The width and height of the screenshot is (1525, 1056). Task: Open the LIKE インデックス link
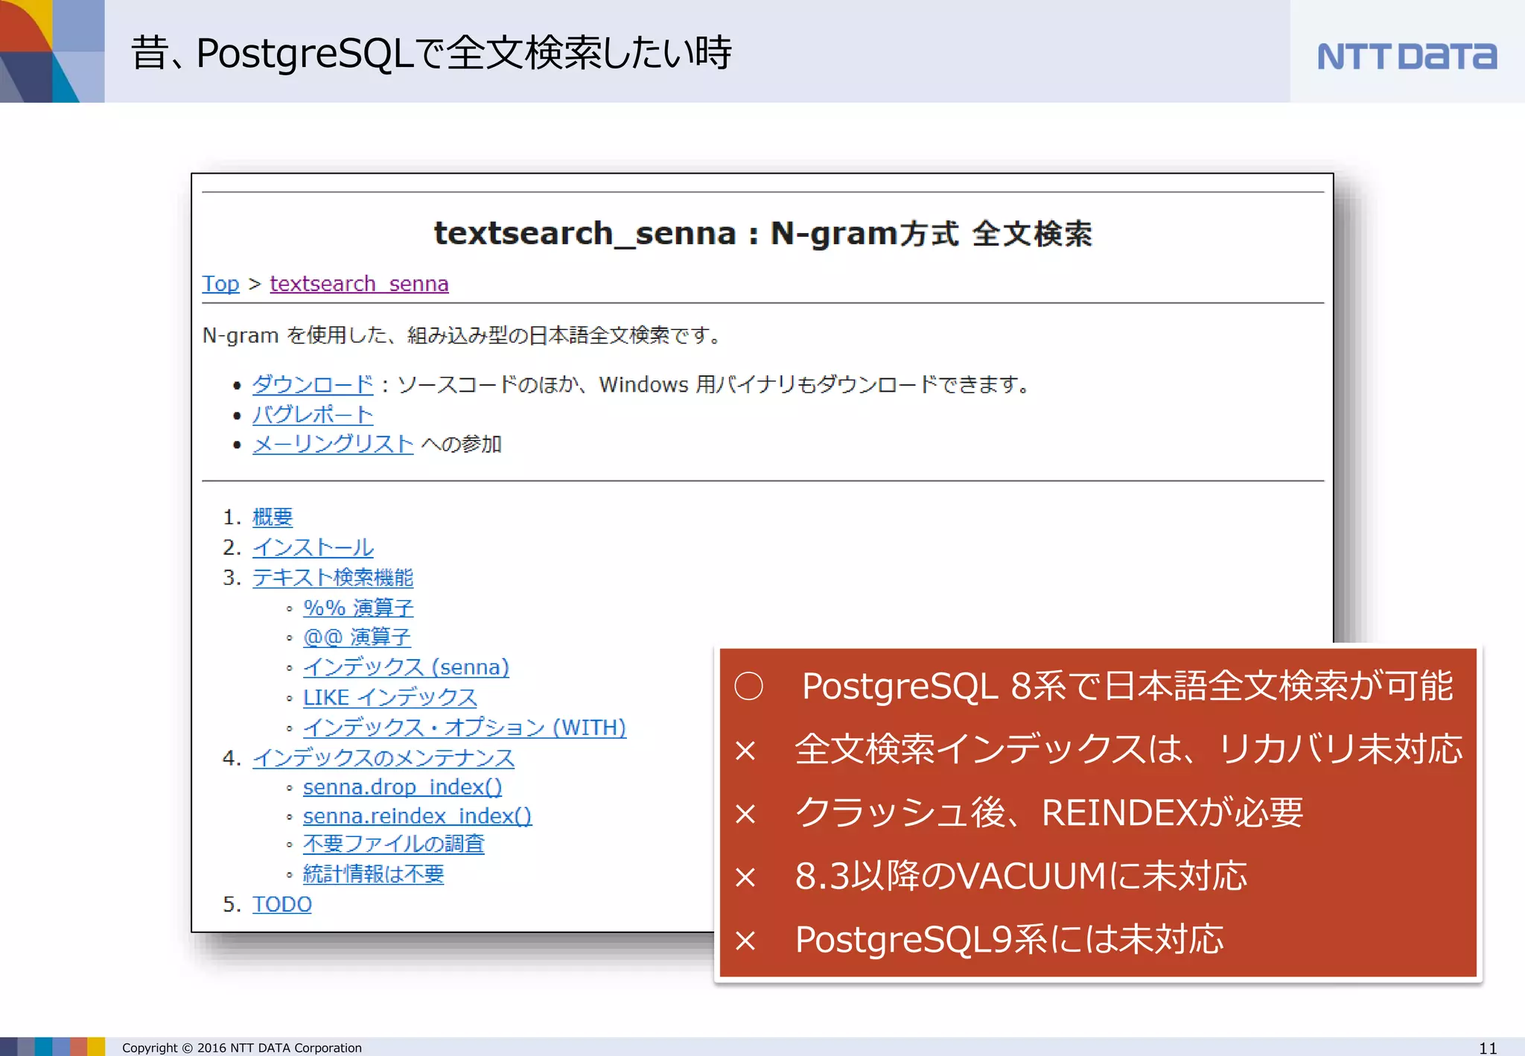(390, 698)
